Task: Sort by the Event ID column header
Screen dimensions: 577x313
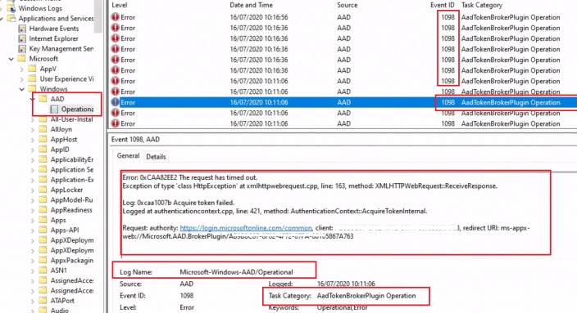Action: coord(443,5)
